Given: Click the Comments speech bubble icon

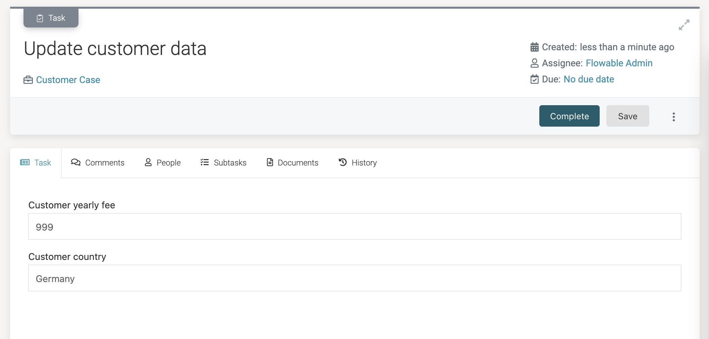Looking at the screenshot, I should tap(76, 162).
